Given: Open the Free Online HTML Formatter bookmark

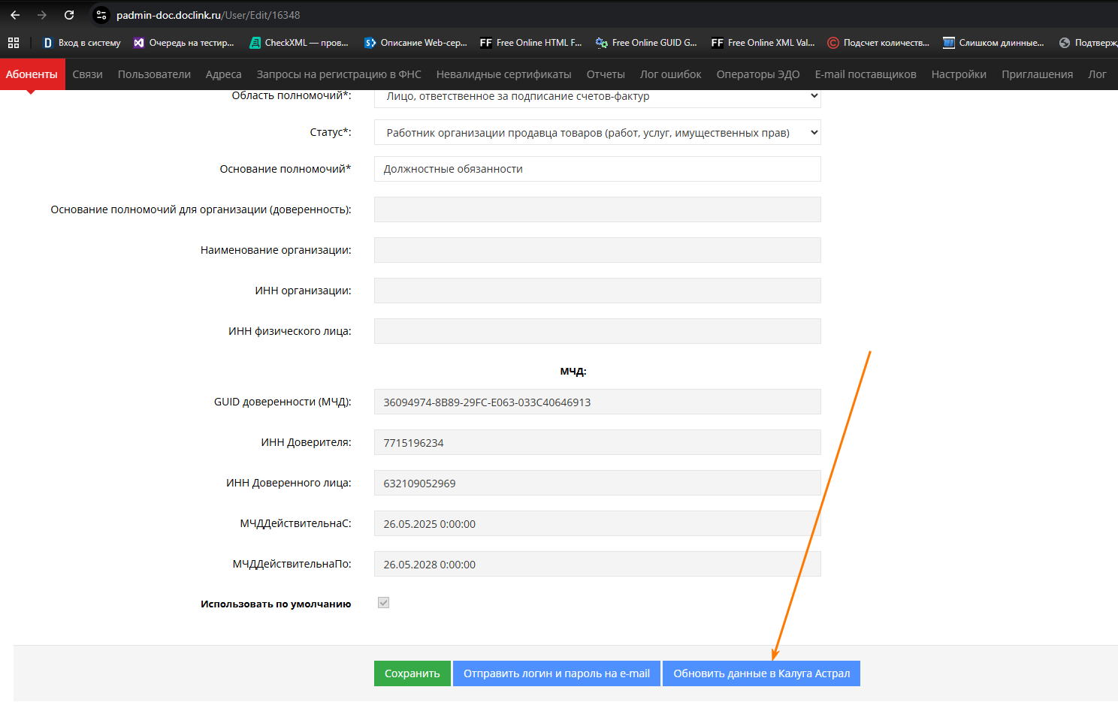Looking at the screenshot, I should 531,43.
